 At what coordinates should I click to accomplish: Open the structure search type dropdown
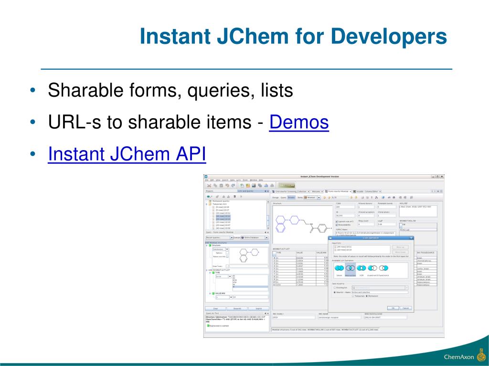(221, 249)
